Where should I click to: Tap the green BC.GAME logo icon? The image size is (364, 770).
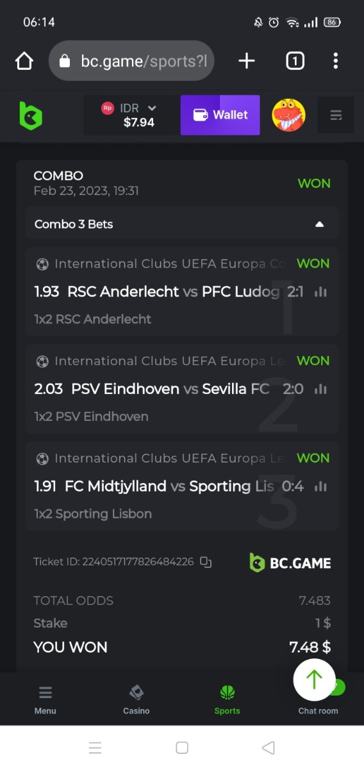pos(30,116)
